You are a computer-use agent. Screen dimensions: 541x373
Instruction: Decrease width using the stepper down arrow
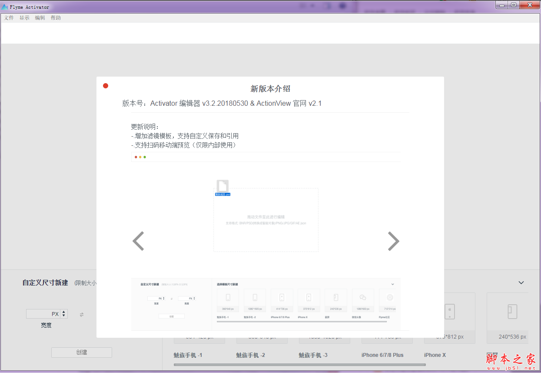tap(64, 316)
